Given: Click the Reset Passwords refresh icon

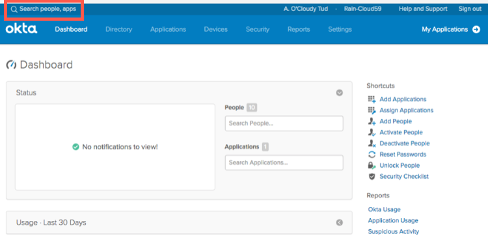Looking at the screenshot, I should point(372,155).
